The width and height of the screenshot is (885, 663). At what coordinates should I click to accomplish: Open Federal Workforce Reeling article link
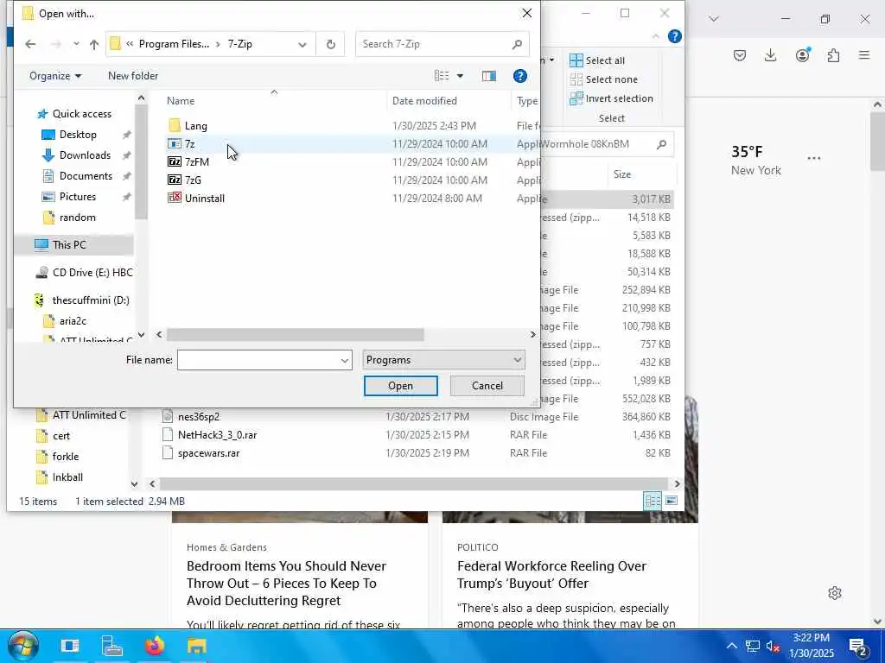(x=551, y=574)
